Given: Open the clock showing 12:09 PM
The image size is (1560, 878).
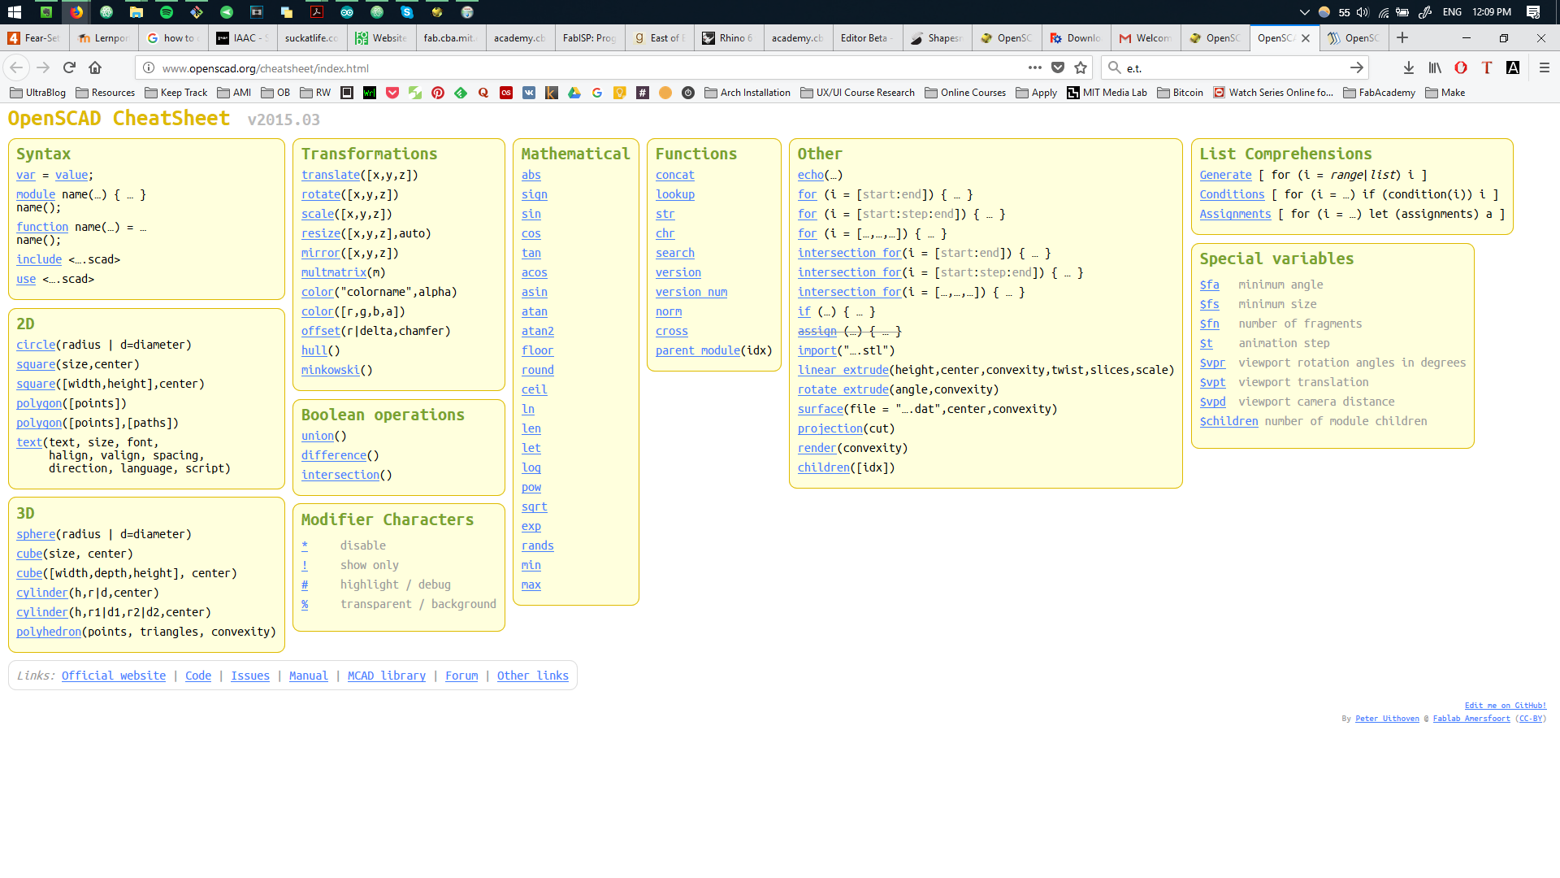Looking at the screenshot, I should click(x=1492, y=12).
